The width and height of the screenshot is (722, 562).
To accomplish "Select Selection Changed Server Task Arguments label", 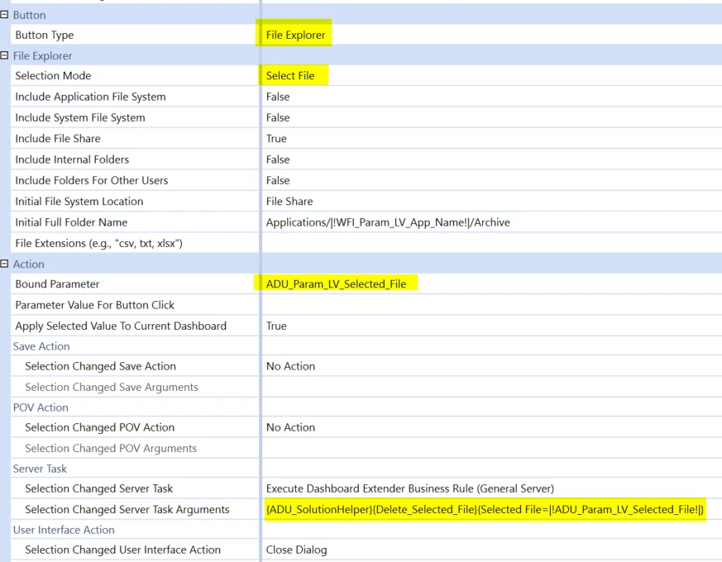I will tap(127, 510).
